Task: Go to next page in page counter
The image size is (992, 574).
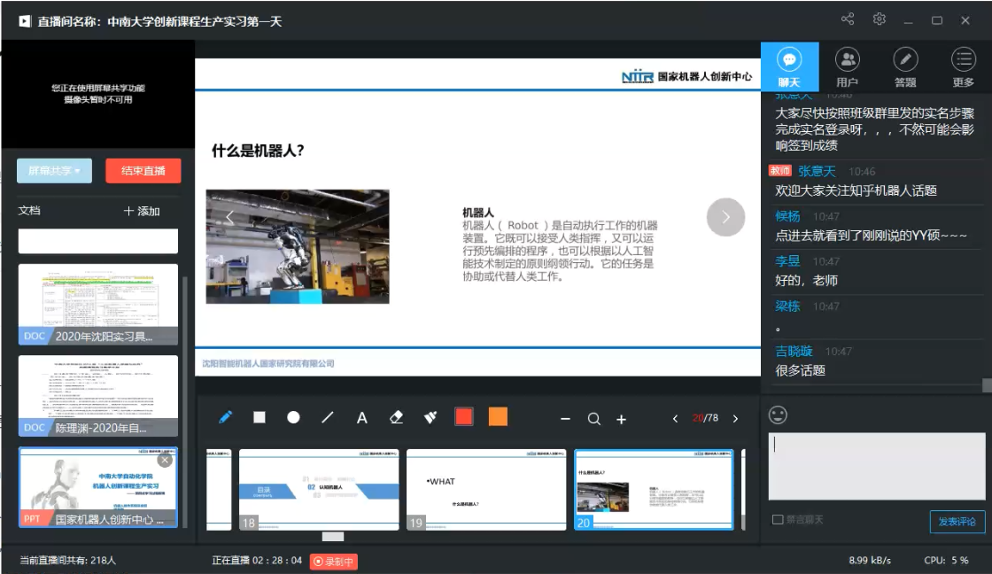Action: point(735,418)
